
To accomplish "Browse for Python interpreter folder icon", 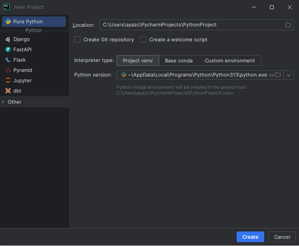I will pos(278,75).
